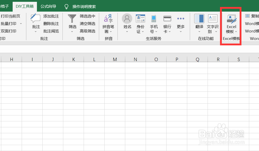Switch to the DIY工具箱 tab

tap(25, 6)
